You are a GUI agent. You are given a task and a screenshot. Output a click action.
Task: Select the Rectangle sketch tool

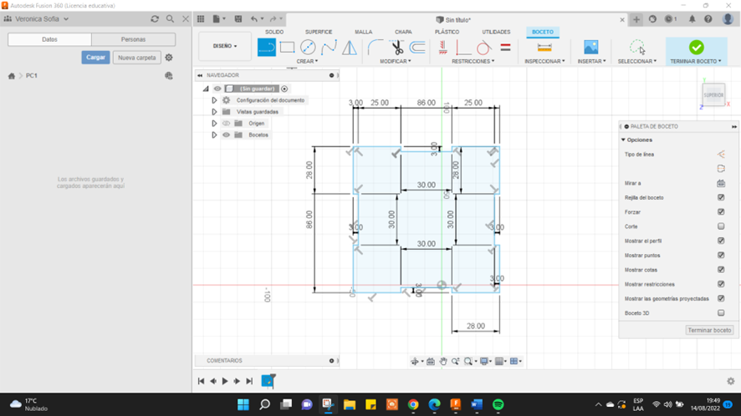click(x=287, y=48)
